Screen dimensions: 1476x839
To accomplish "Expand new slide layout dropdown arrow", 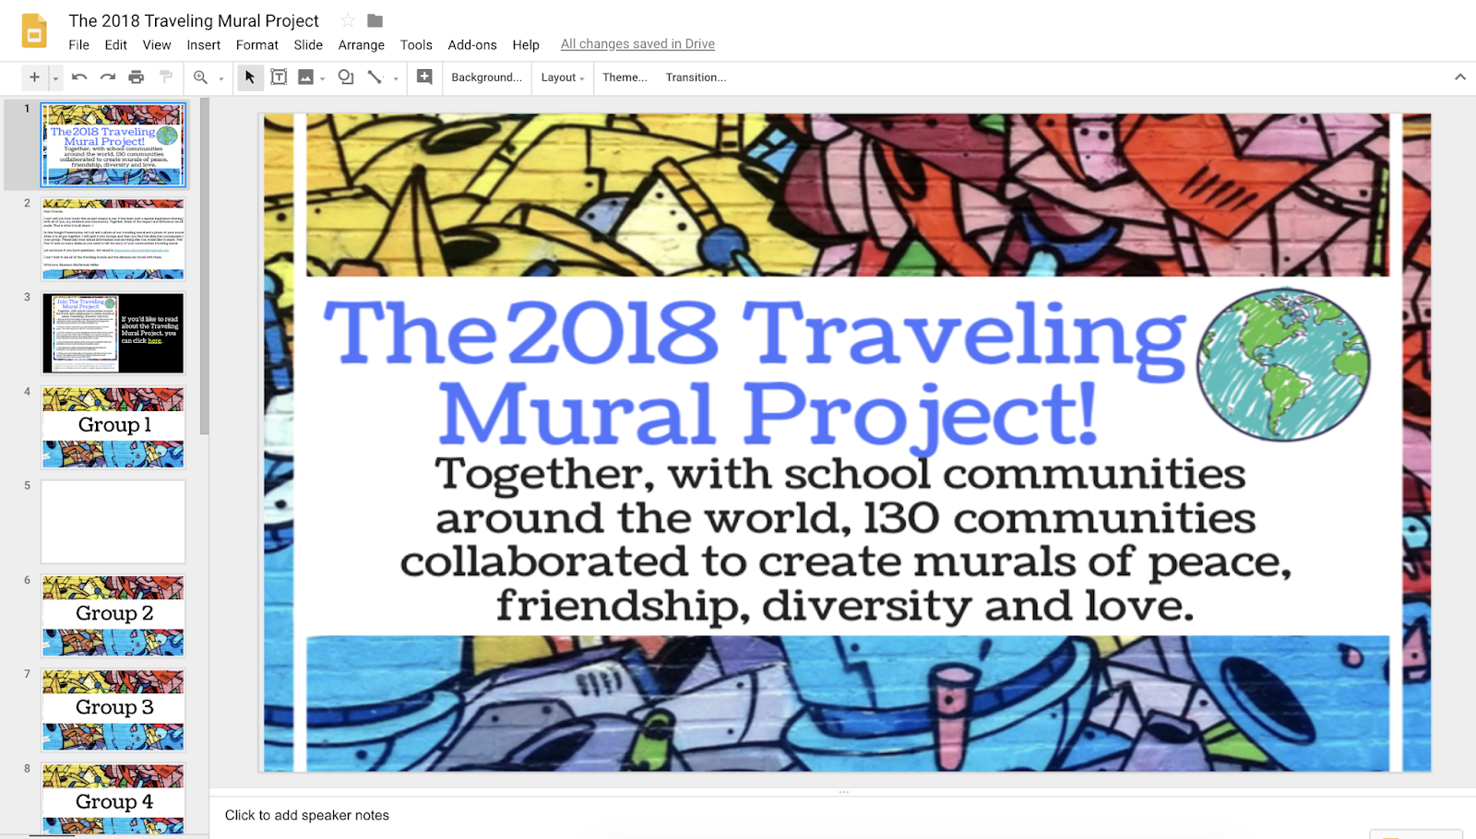I will tap(55, 78).
